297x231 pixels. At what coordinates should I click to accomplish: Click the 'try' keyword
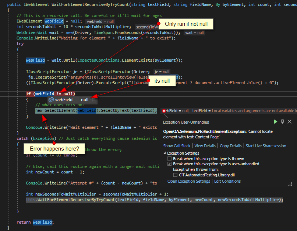20,44
